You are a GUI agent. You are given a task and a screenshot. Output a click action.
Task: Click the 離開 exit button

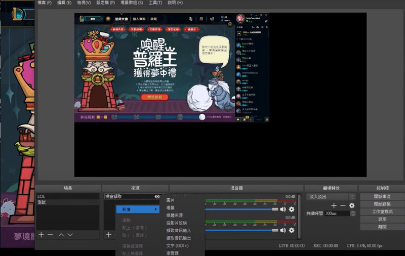(382, 227)
